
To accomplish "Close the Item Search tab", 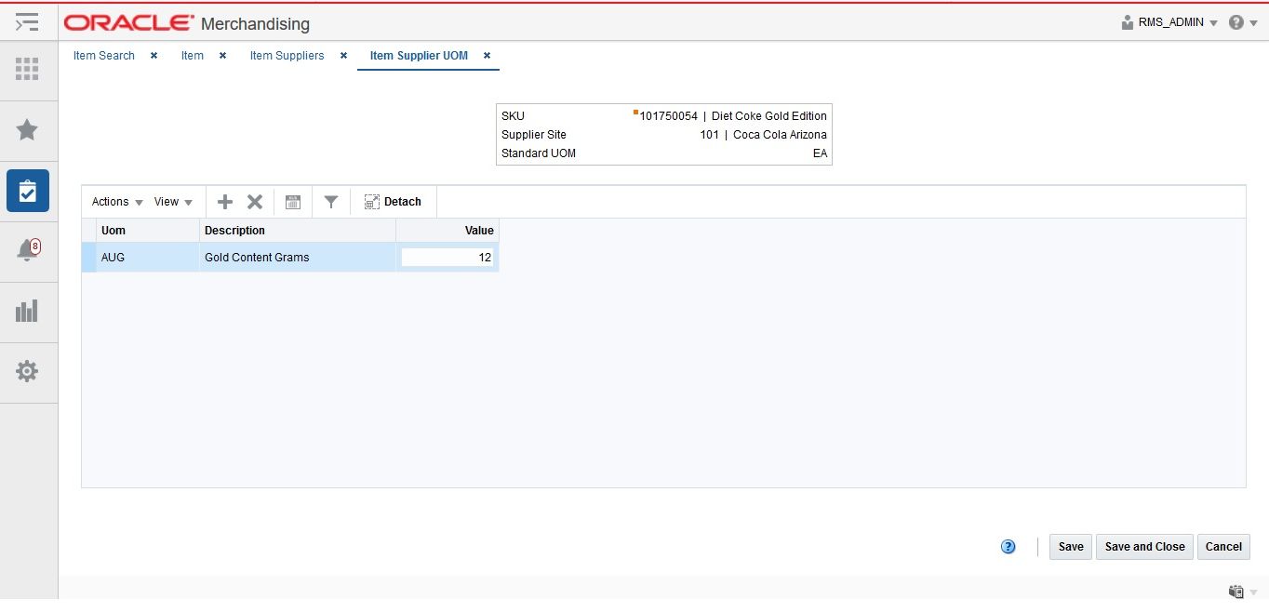I will coord(154,56).
